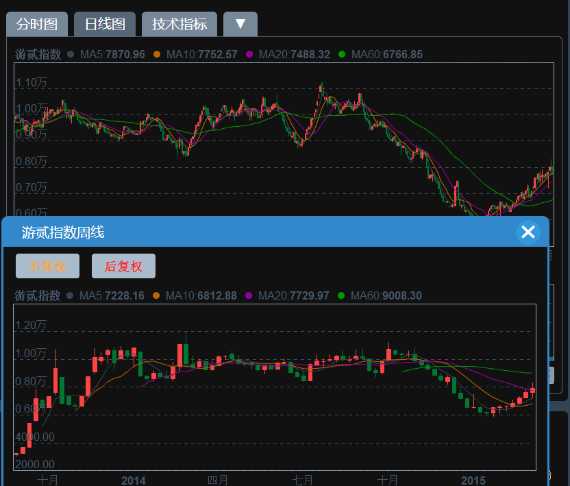Open the 技术指标 tab

pyautogui.click(x=179, y=24)
